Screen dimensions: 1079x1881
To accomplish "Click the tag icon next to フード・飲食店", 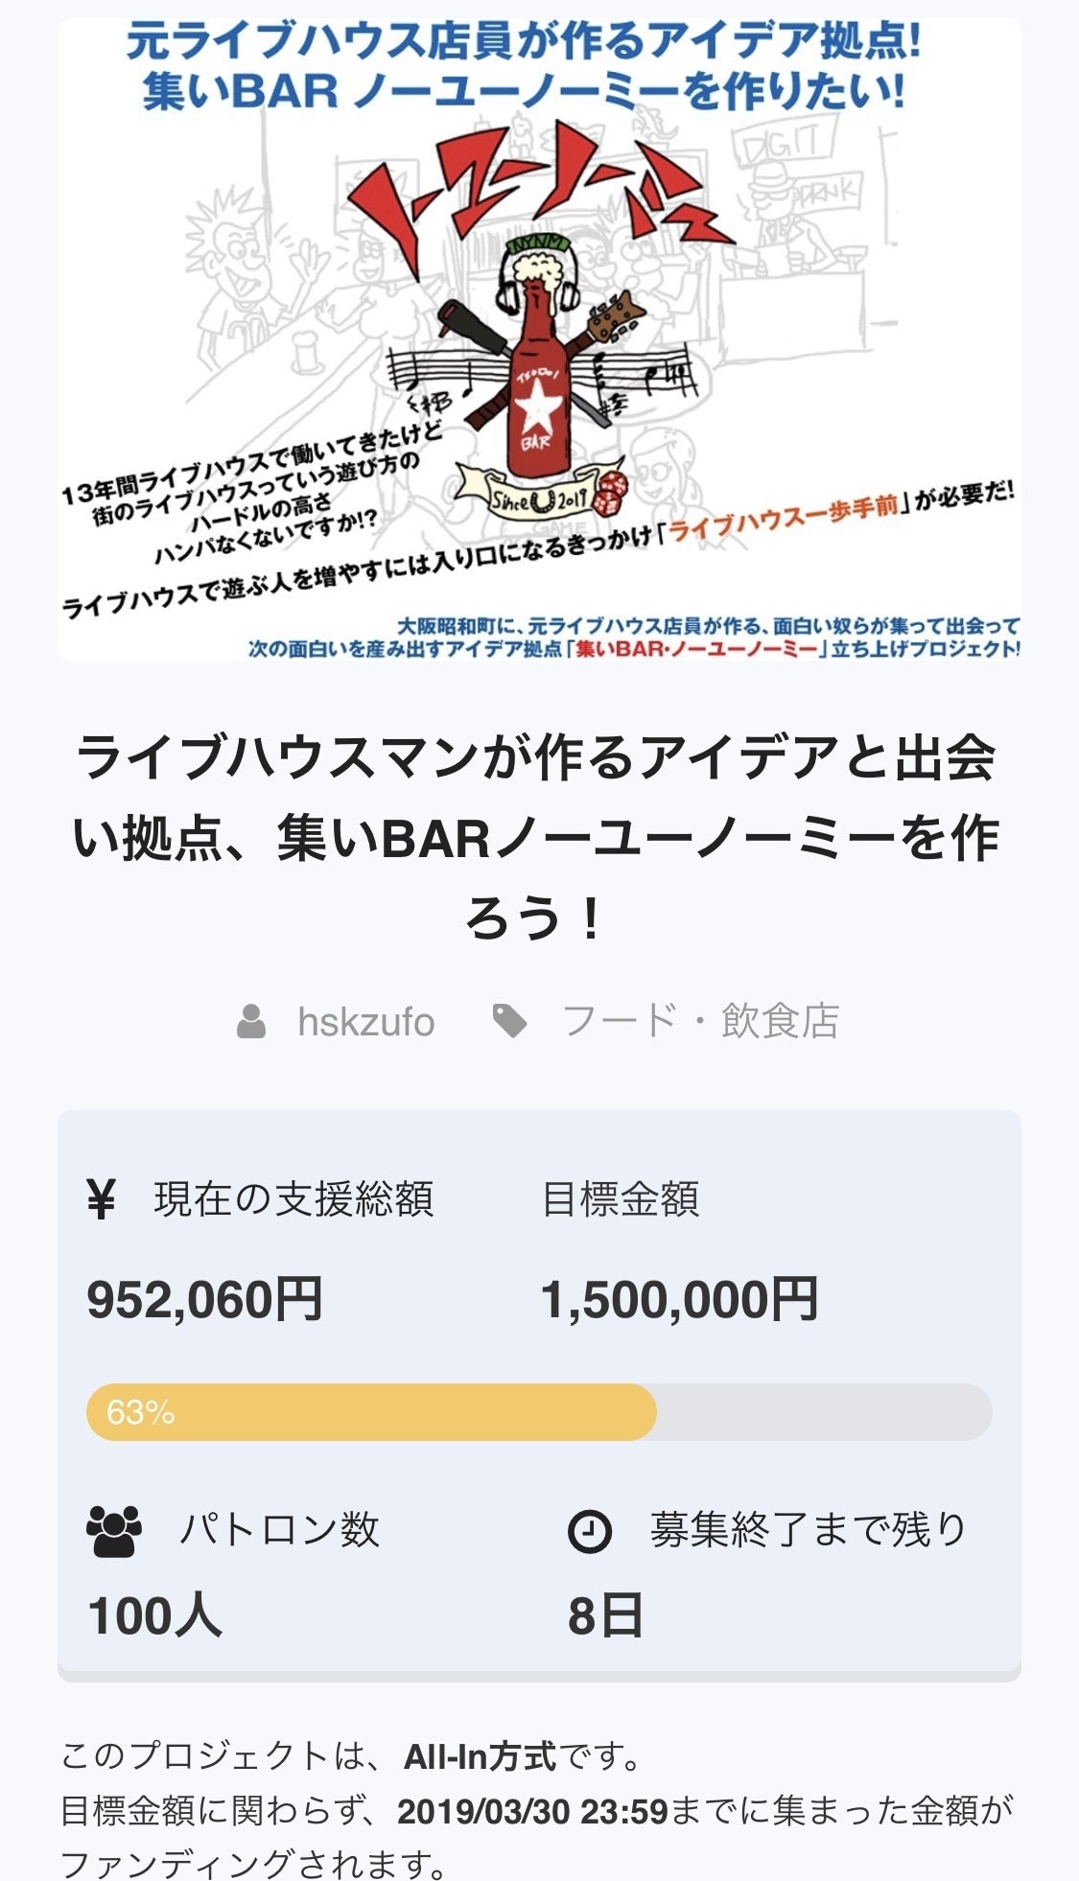I will (x=509, y=1022).
